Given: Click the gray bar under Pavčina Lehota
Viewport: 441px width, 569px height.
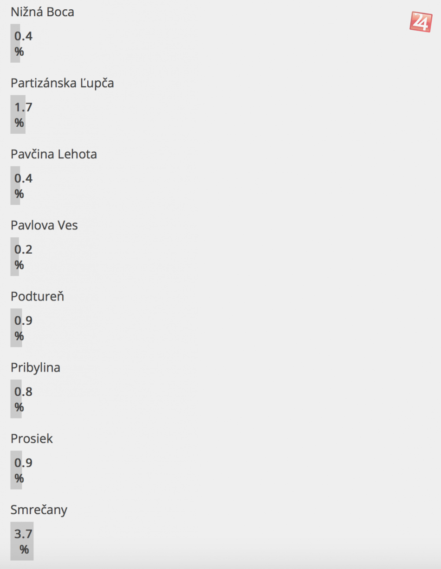Looking at the screenshot, I should (x=15, y=185).
